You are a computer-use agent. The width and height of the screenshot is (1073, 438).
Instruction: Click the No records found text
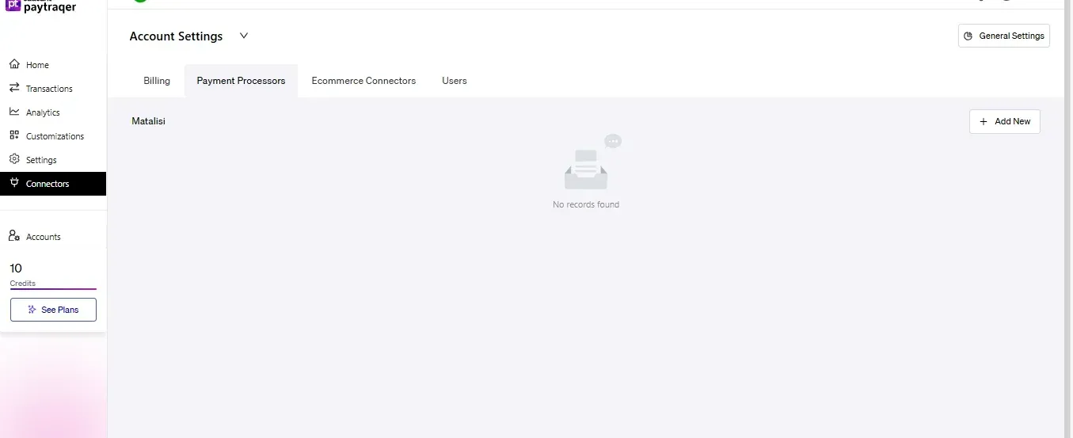[x=586, y=204]
